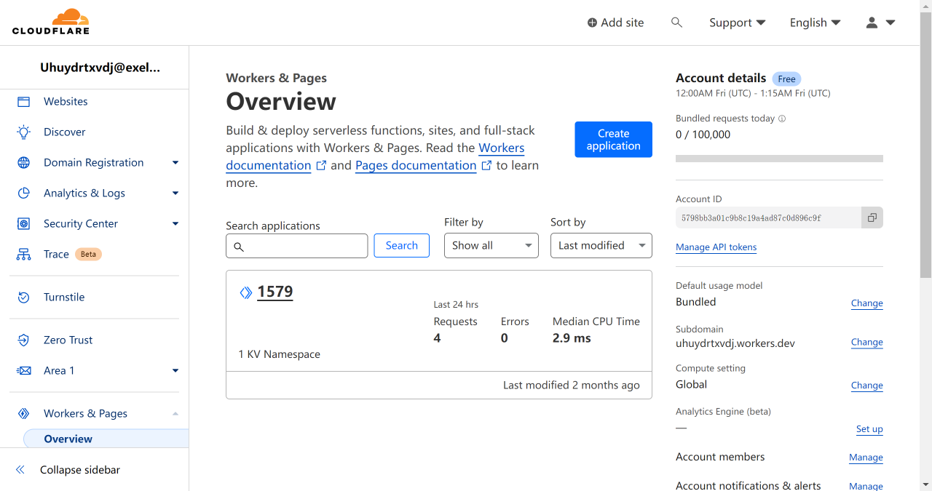Click the Account ID value field
This screenshot has height=491, width=932.
click(x=768, y=217)
